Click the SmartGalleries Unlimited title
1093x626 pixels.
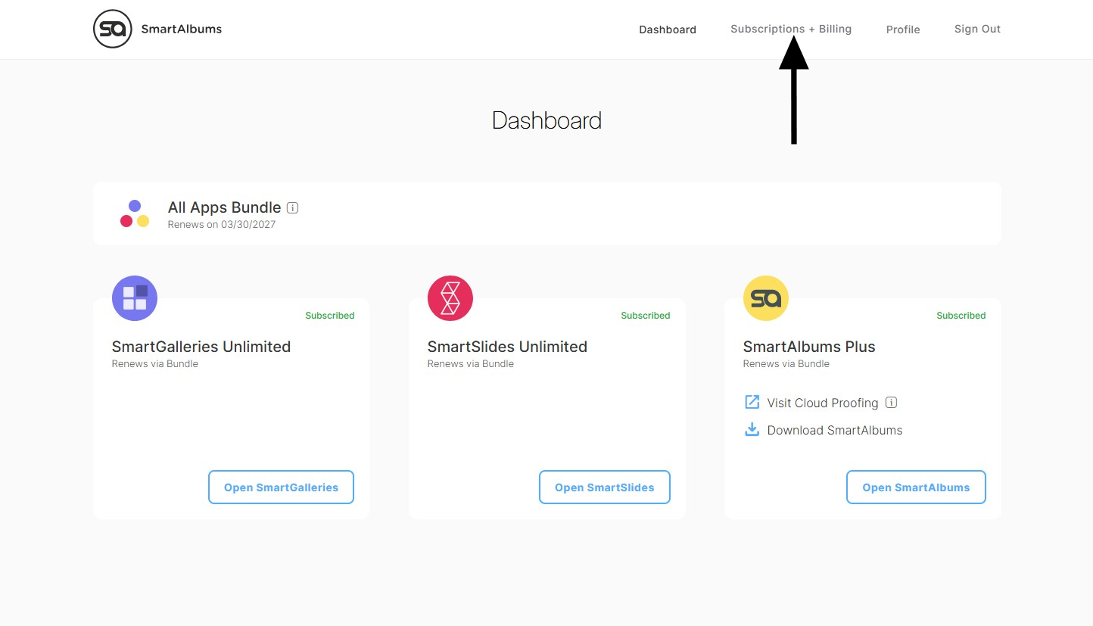click(201, 347)
